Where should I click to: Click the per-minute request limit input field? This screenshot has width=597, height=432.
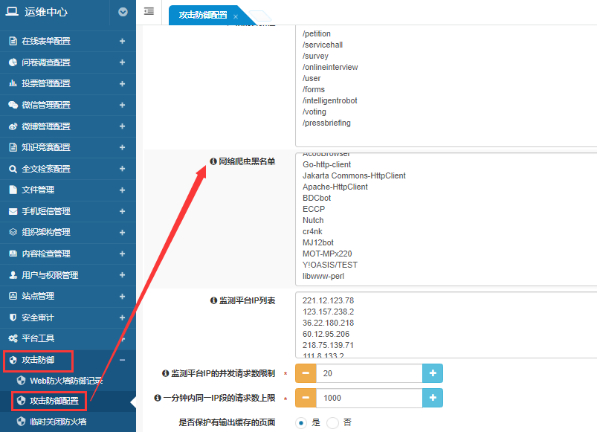click(368, 398)
